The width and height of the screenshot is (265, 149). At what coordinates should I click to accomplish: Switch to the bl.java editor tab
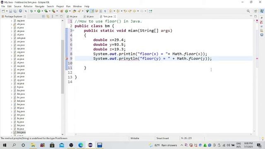(89, 17)
